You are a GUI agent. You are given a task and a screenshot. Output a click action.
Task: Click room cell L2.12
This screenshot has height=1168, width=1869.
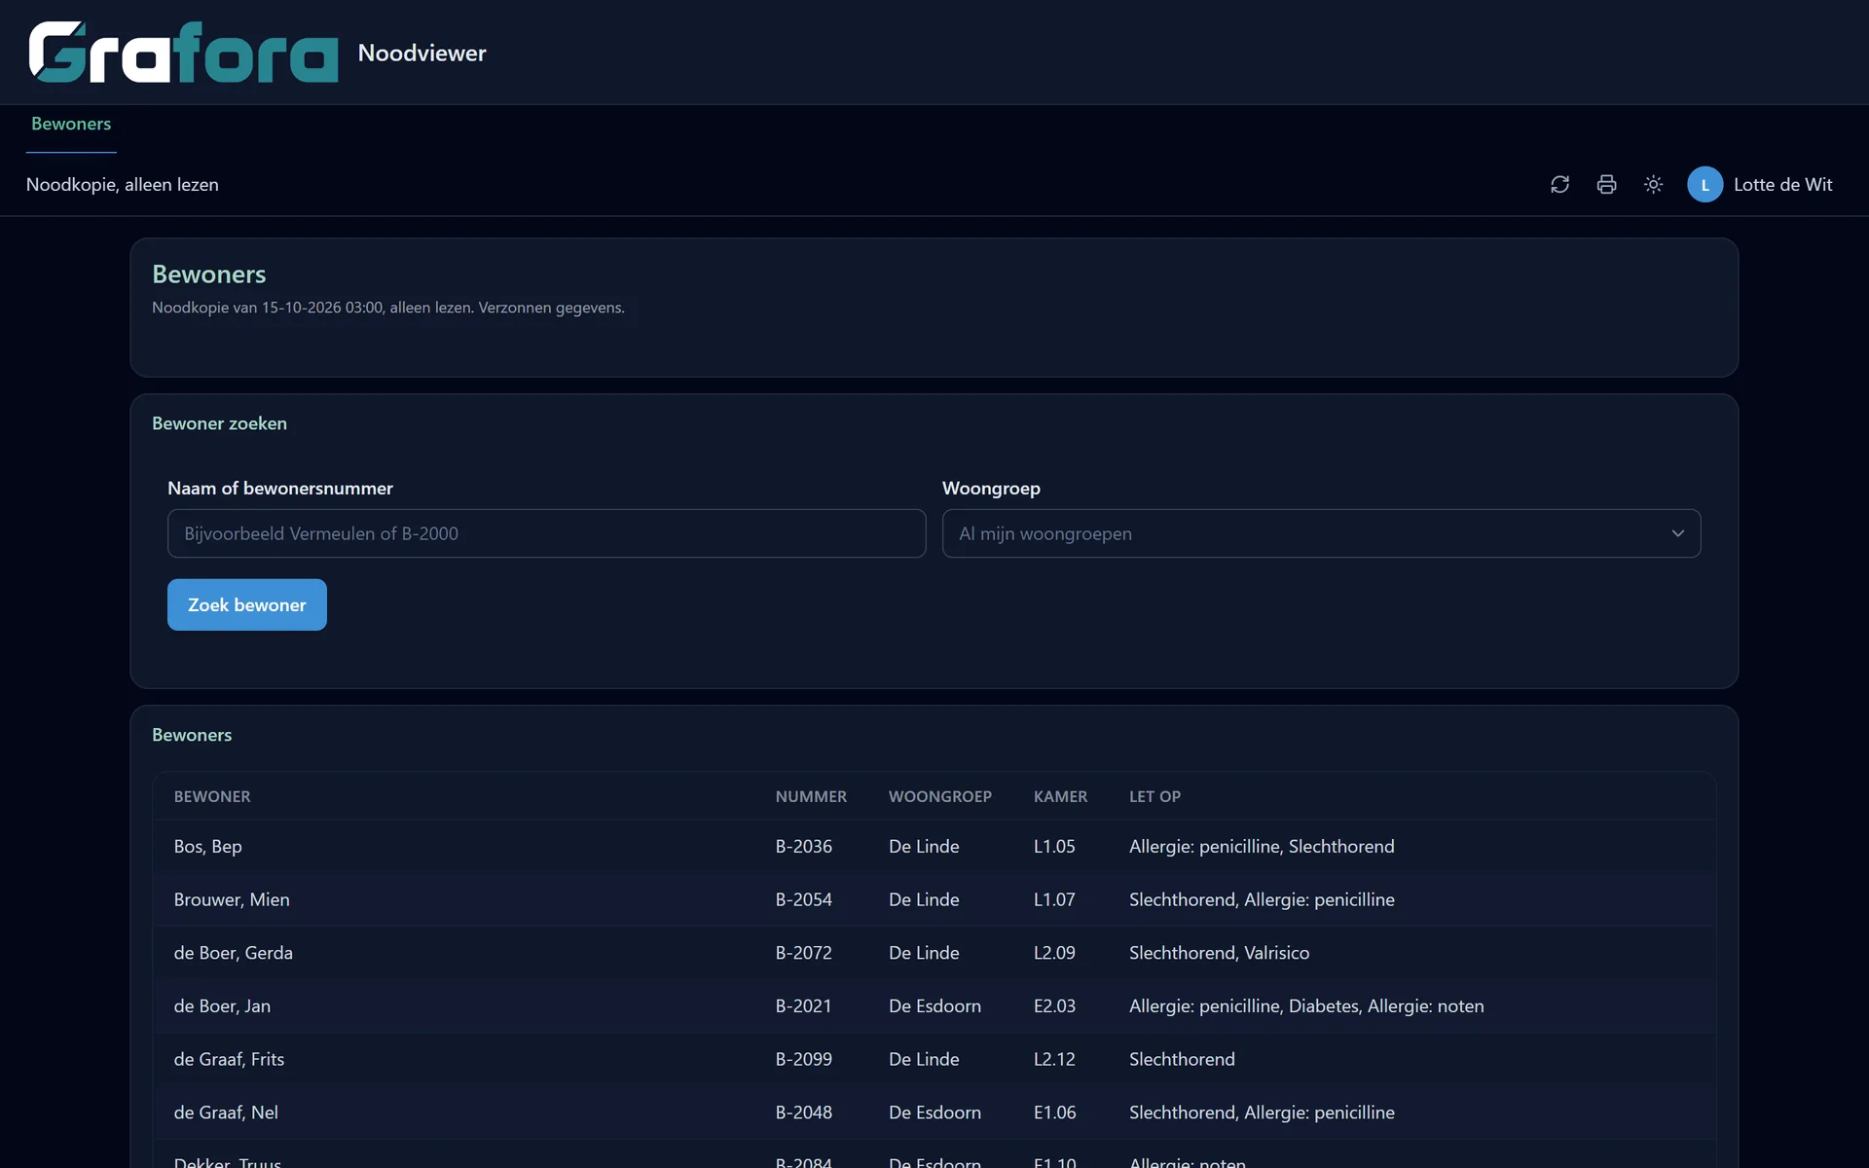point(1054,1059)
